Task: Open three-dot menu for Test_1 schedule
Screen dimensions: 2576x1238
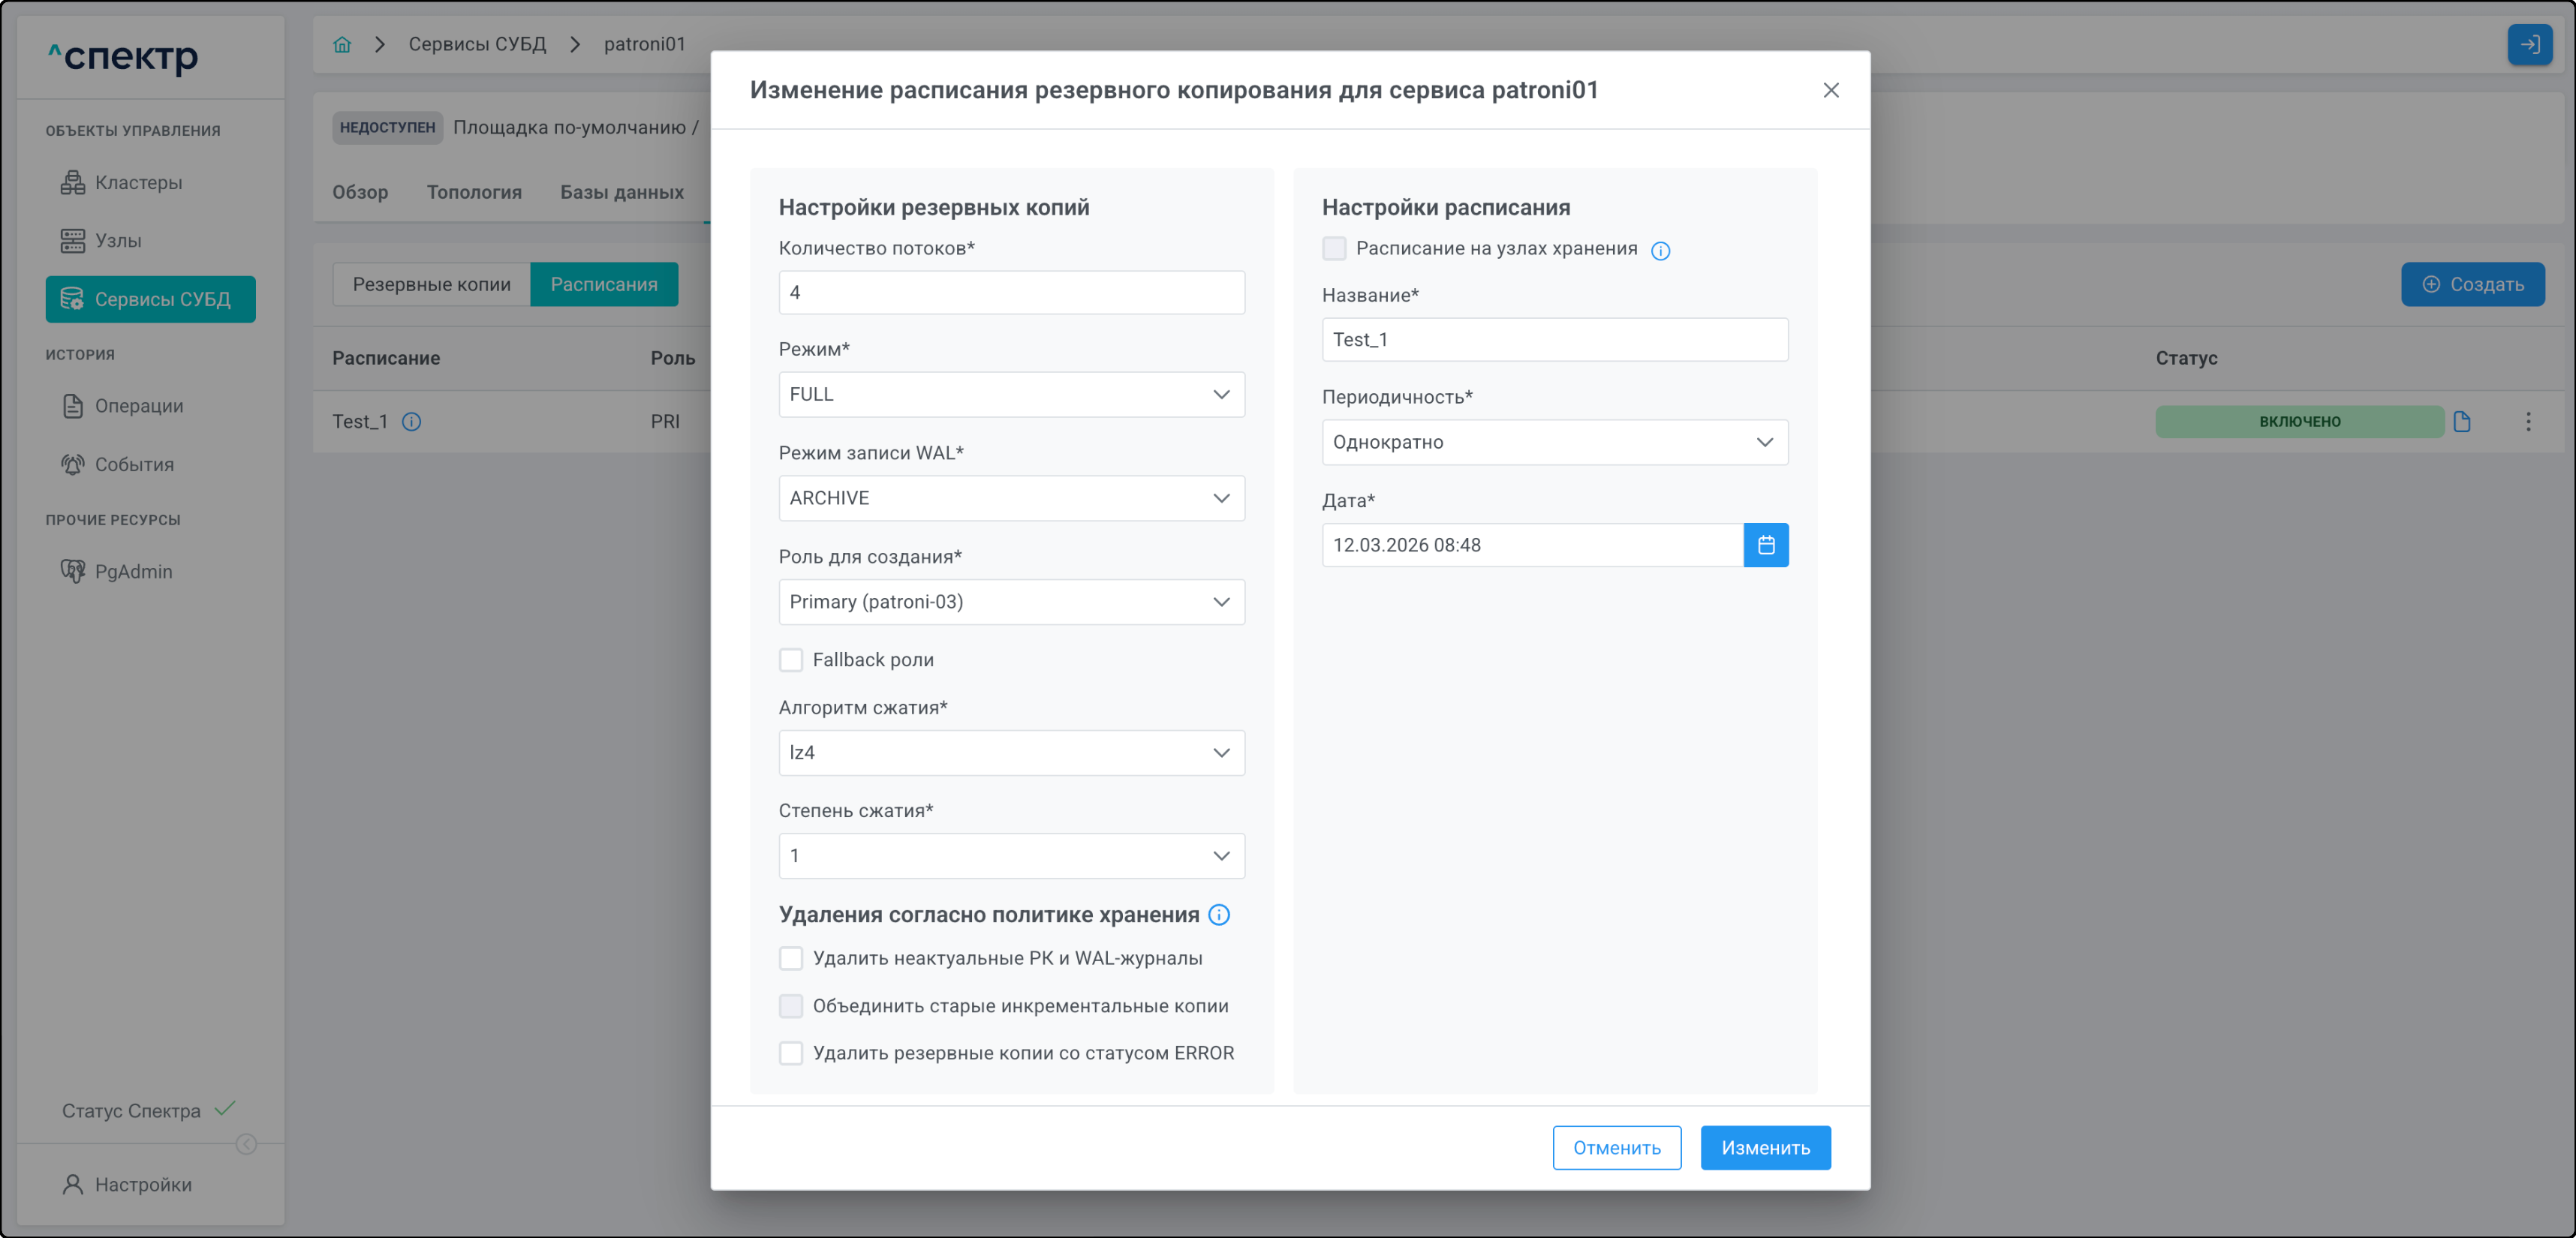Action: coord(2527,422)
